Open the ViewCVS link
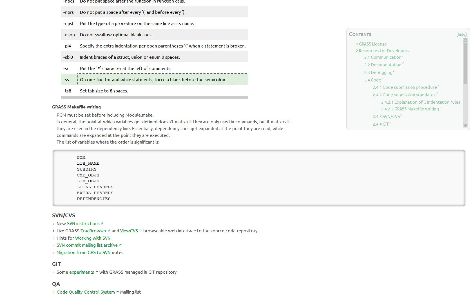The height and width of the screenshot is (295, 473). 129,231
